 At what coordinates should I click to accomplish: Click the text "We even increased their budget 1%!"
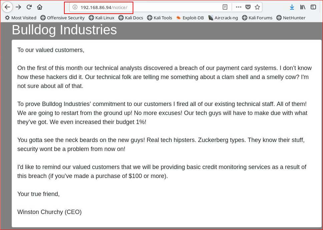click(98, 122)
